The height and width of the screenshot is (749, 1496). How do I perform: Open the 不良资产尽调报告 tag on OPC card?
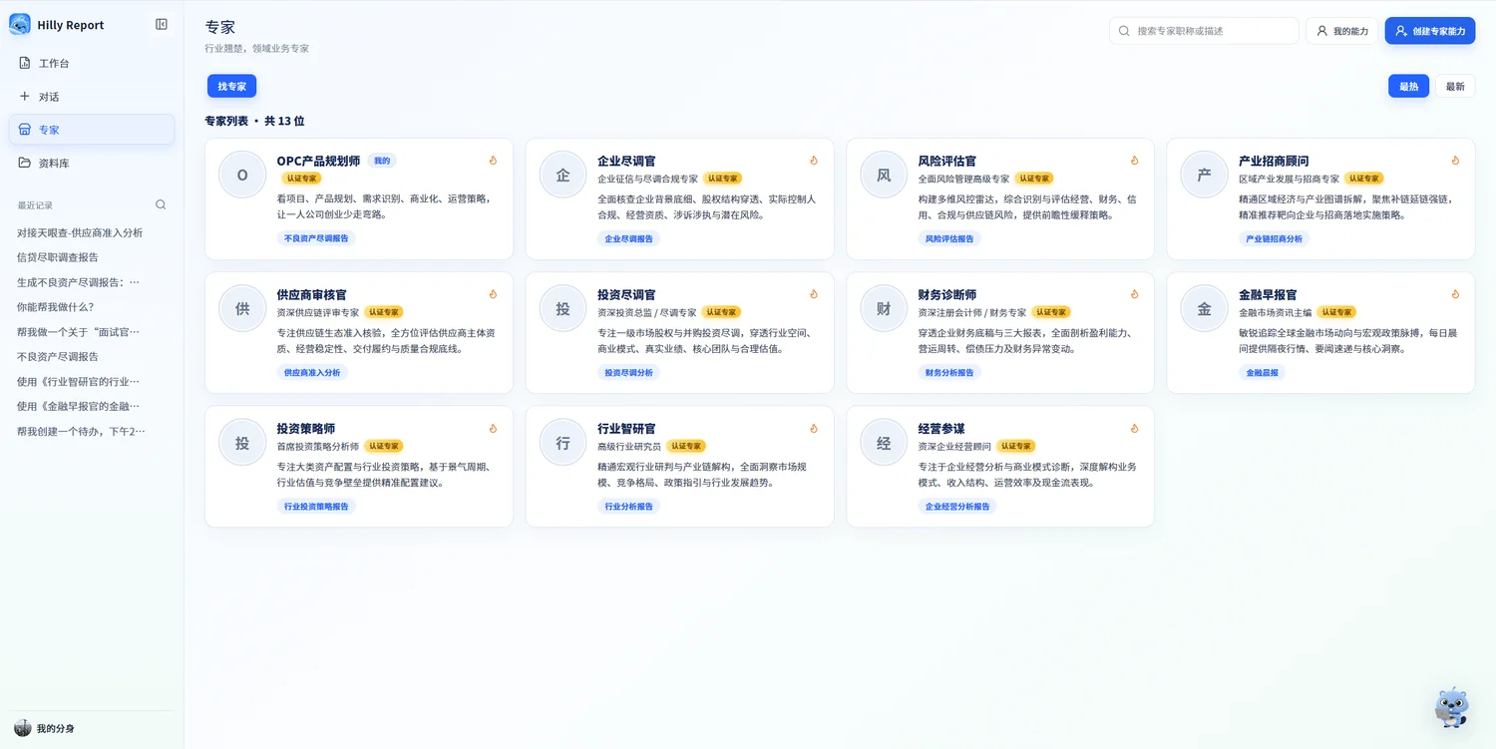(x=316, y=239)
